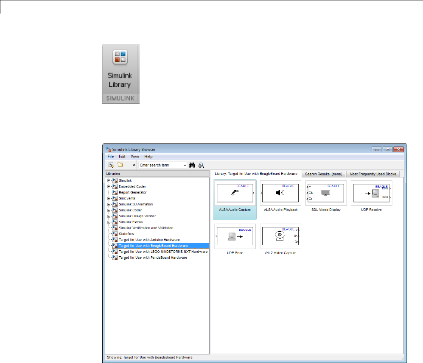Select Report Generator library
423x363 pixels.
point(132,192)
